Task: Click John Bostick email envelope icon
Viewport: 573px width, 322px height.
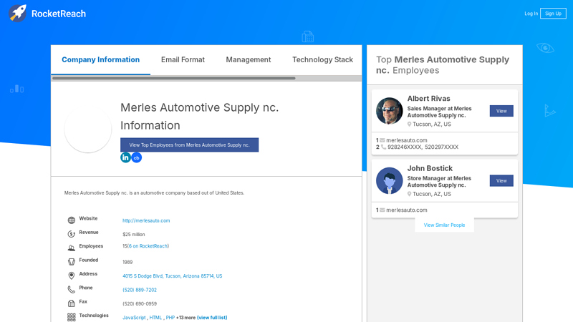Action: [x=382, y=210]
